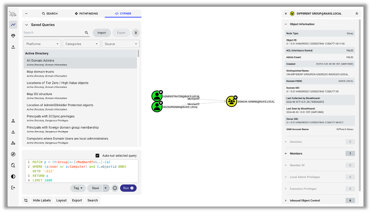The width and height of the screenshot is (371, 213).
Task: Select the Map OU structure query
Action: 80,96
